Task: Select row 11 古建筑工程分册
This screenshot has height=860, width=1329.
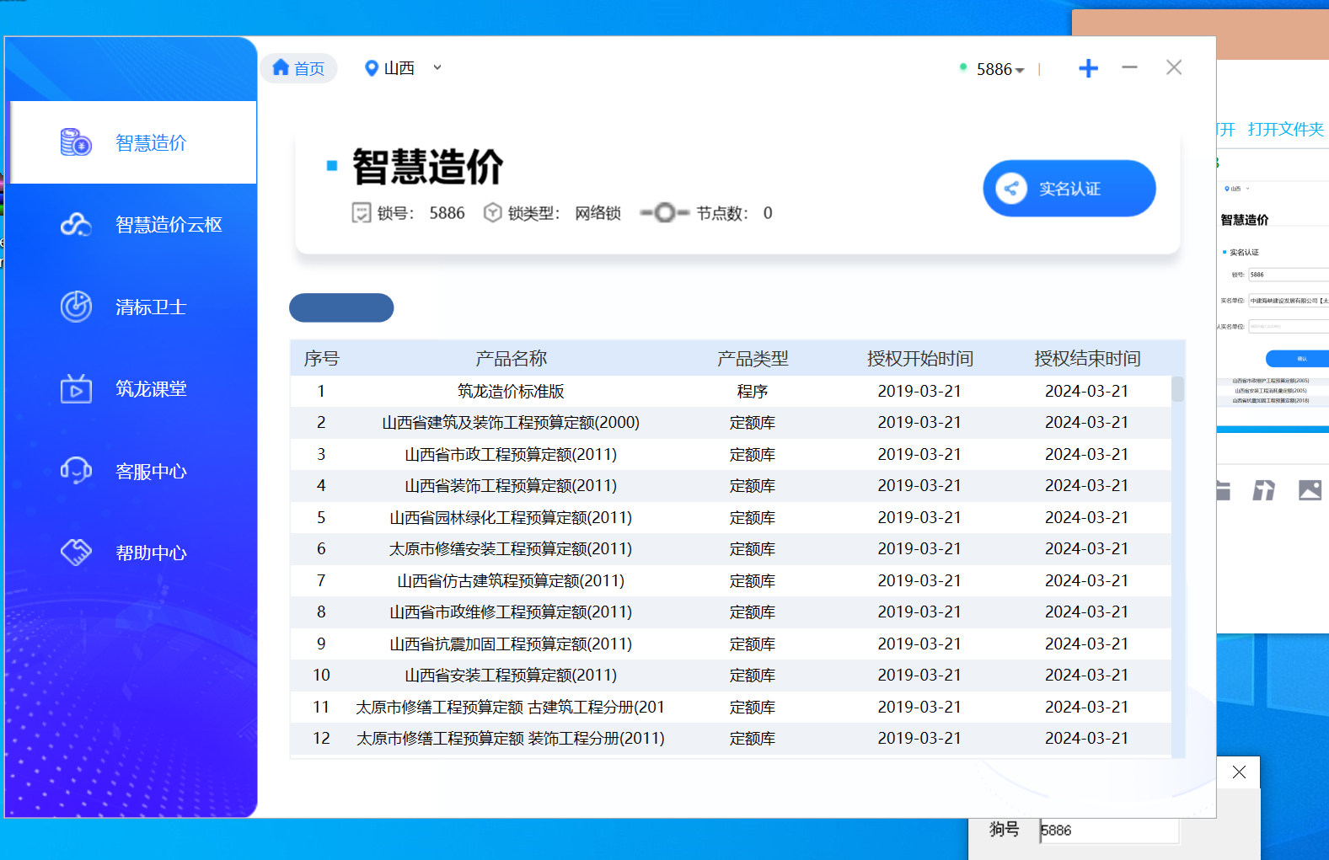Action: coord(731,708)
